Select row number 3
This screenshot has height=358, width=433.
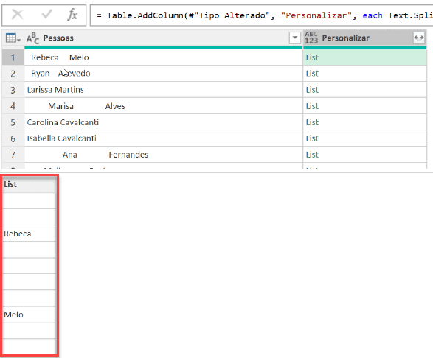13,90
